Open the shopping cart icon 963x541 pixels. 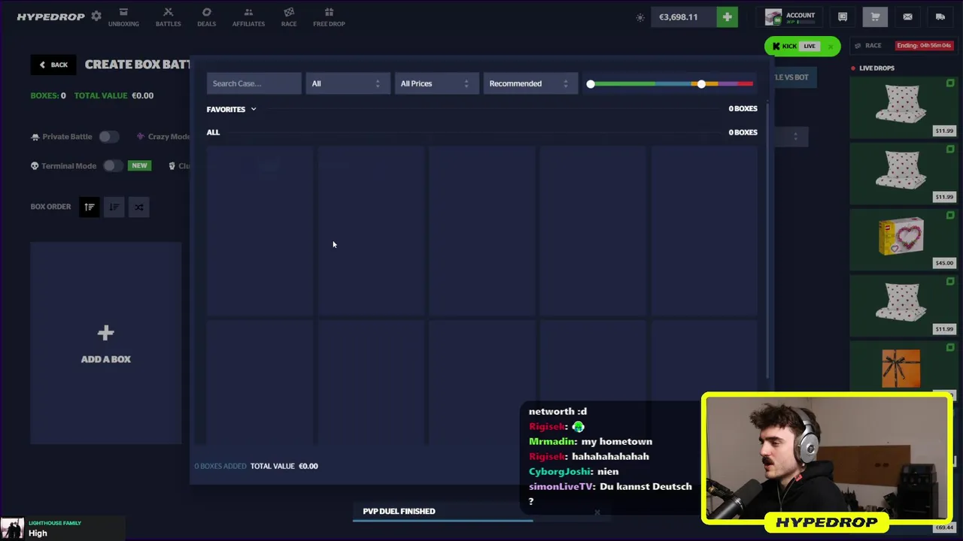click(875, 17)
